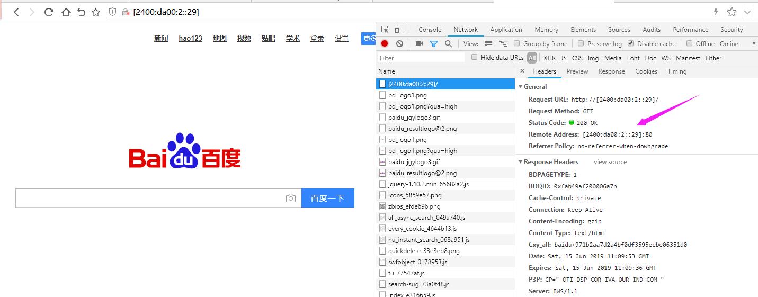
Task: Open the hao123 link
Action: [191, 38]
